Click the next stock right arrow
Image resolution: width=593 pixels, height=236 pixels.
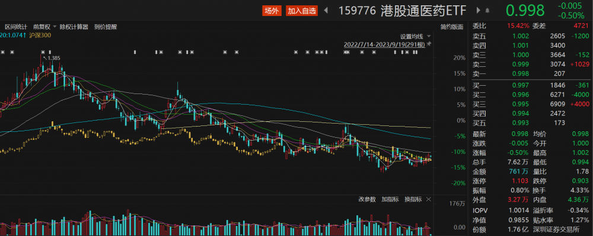pos(479,11)
